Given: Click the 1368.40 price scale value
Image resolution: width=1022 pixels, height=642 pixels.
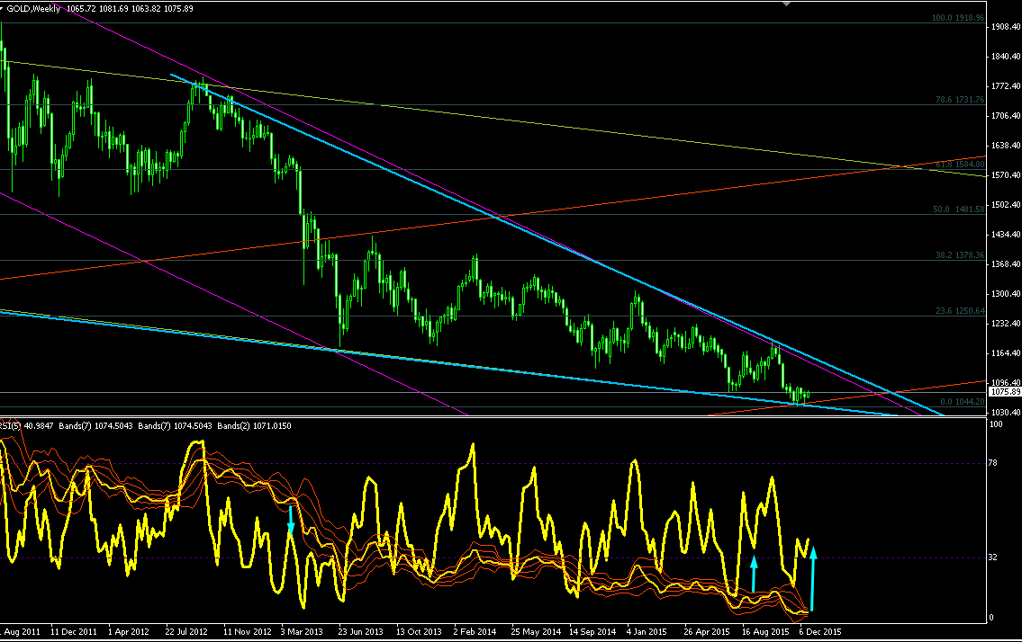Looking at the screenshot, I should (x=1006, y=263).
